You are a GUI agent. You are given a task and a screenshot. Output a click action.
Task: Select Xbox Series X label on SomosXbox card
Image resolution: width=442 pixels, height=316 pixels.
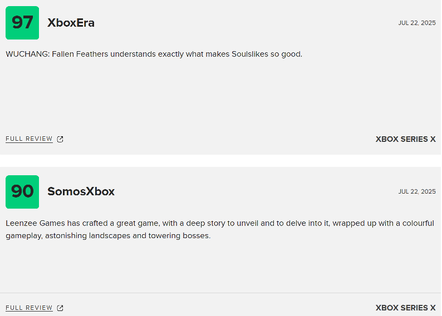[x=406, y=308]
